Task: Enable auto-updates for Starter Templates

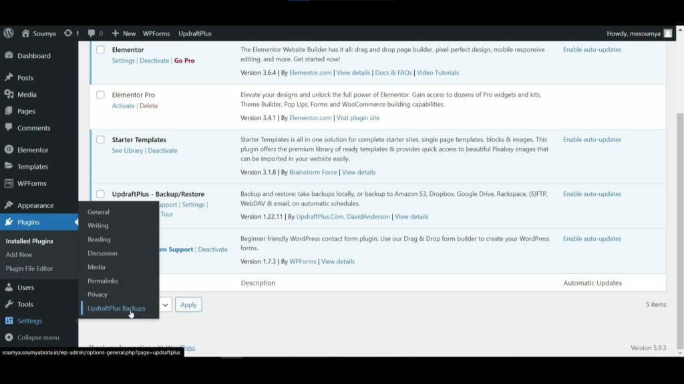Action: pyautogui.click(x=592, y=140)
